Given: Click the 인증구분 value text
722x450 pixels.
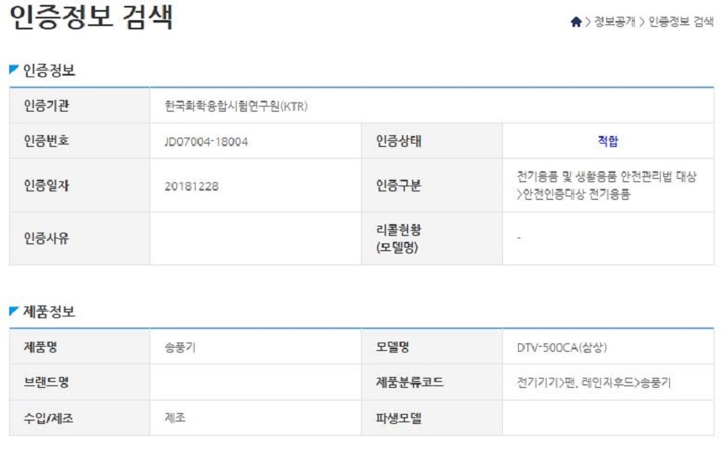Looking at the screenshot, I should pyautogui.click(x=606, y=186).
